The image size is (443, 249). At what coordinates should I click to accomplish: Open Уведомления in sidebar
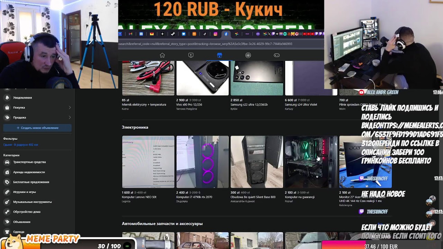click(22, 98)
